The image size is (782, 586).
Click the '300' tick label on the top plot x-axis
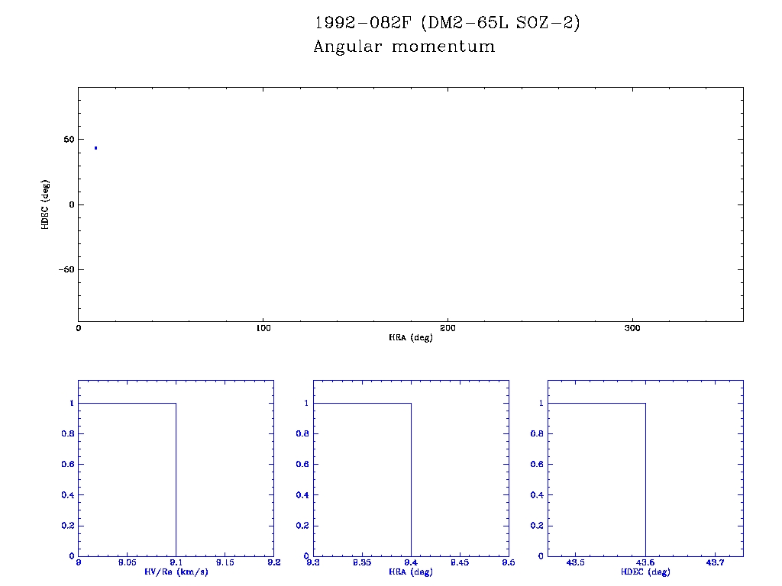click(632, 328)
